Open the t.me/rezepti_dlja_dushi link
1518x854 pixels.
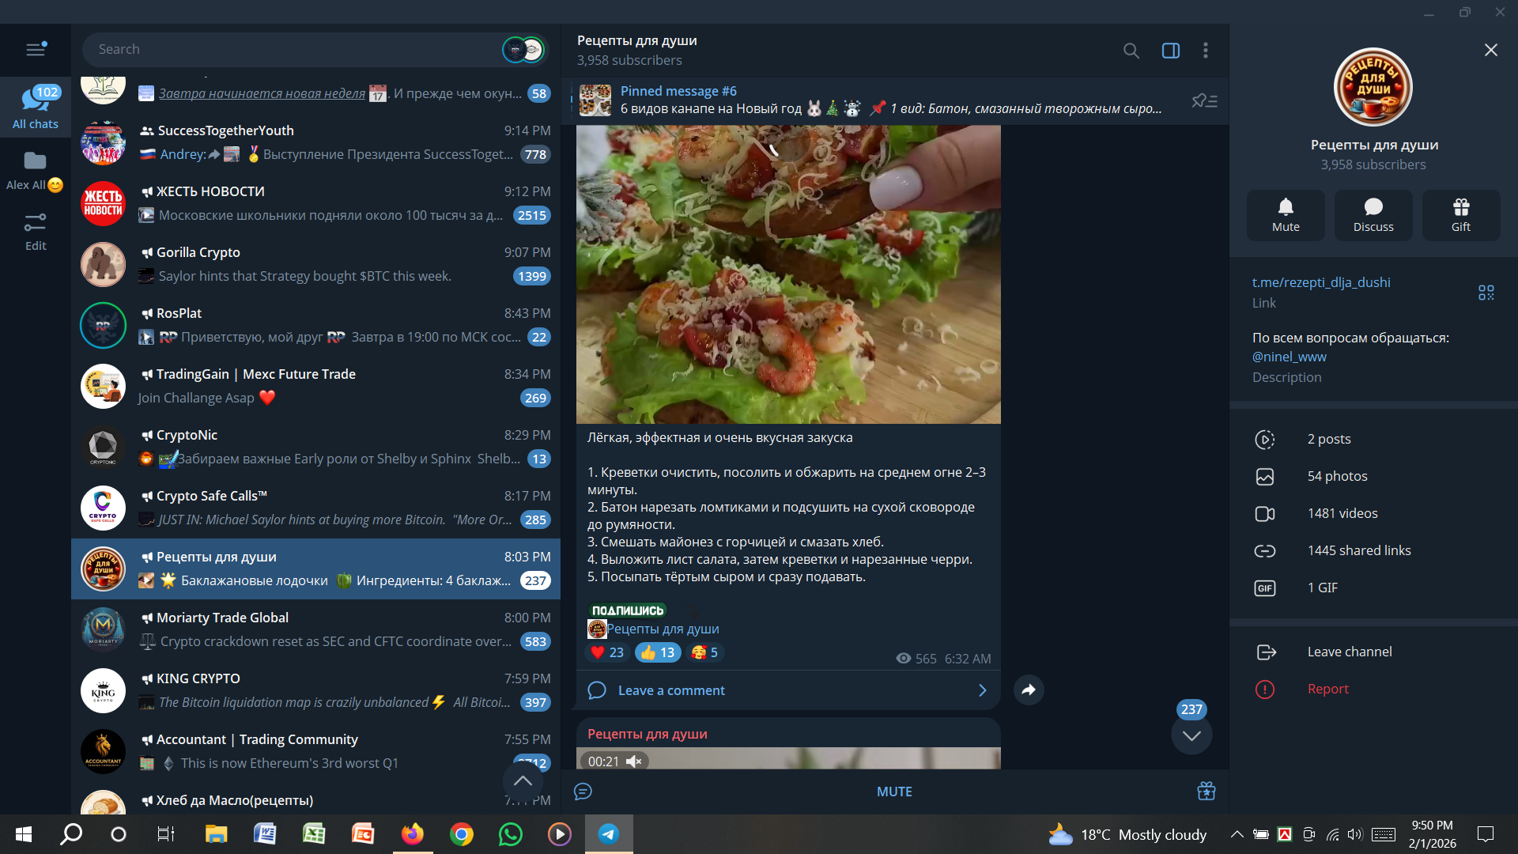pyautogui.click(x=1321, y=282)
